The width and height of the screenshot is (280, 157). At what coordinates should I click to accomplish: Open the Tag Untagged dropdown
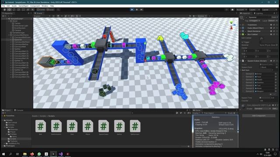point(255,20)
